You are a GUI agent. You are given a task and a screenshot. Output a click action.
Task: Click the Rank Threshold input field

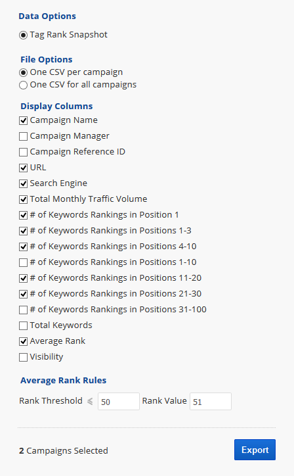[x=119, y=402]
